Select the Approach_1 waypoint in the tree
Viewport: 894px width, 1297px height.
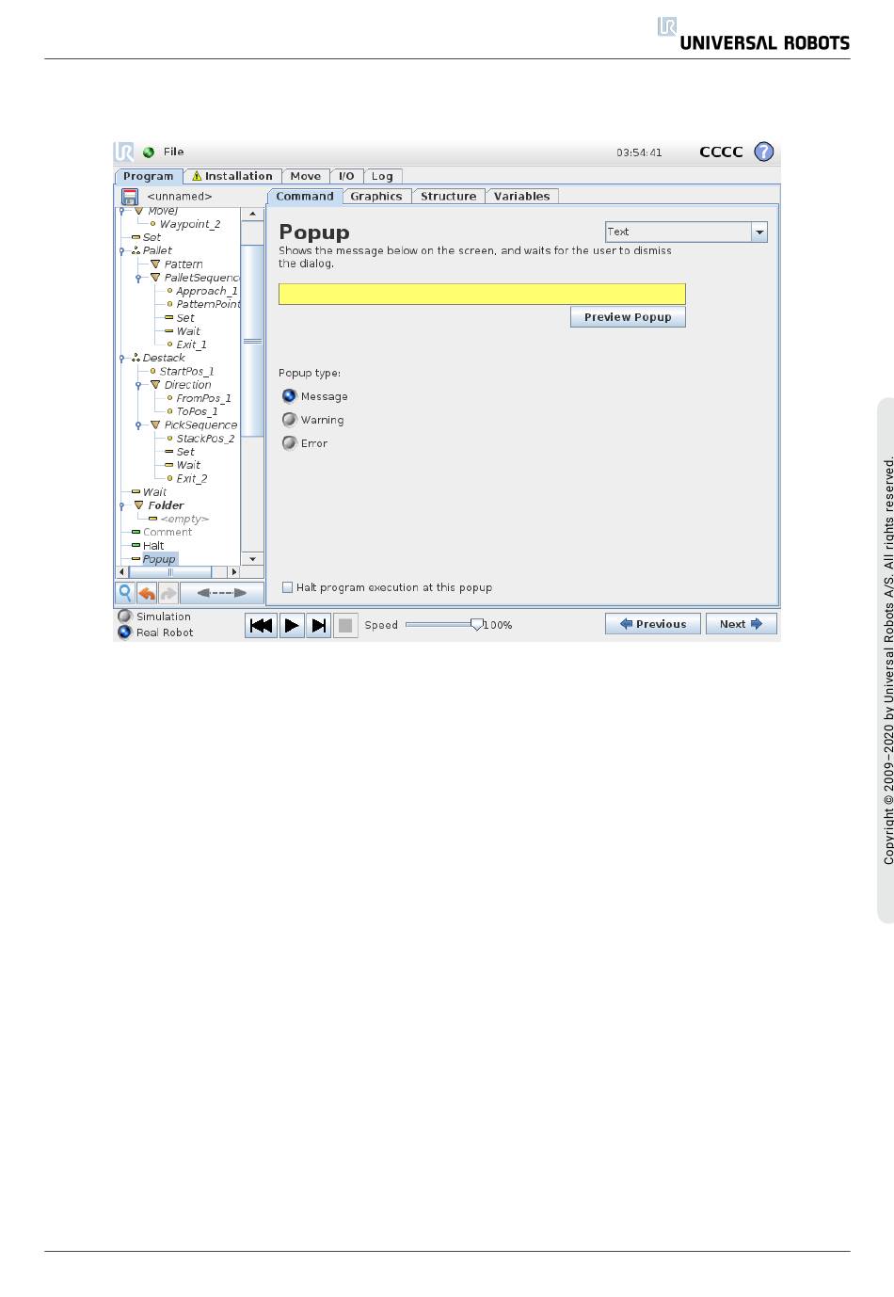click(x=207, y=291)
